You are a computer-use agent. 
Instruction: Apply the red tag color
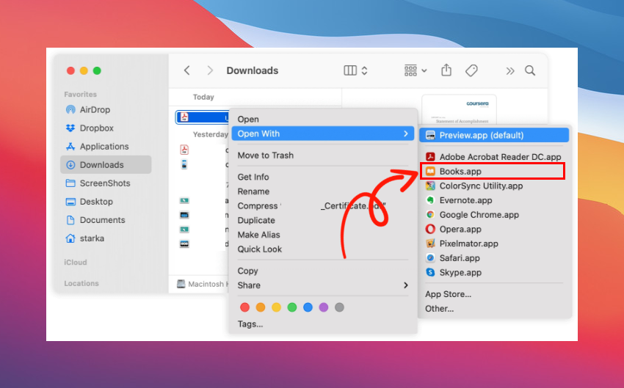click(x=244, y=307)
